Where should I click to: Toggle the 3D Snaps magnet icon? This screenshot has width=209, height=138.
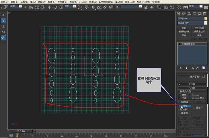(93, 7)
